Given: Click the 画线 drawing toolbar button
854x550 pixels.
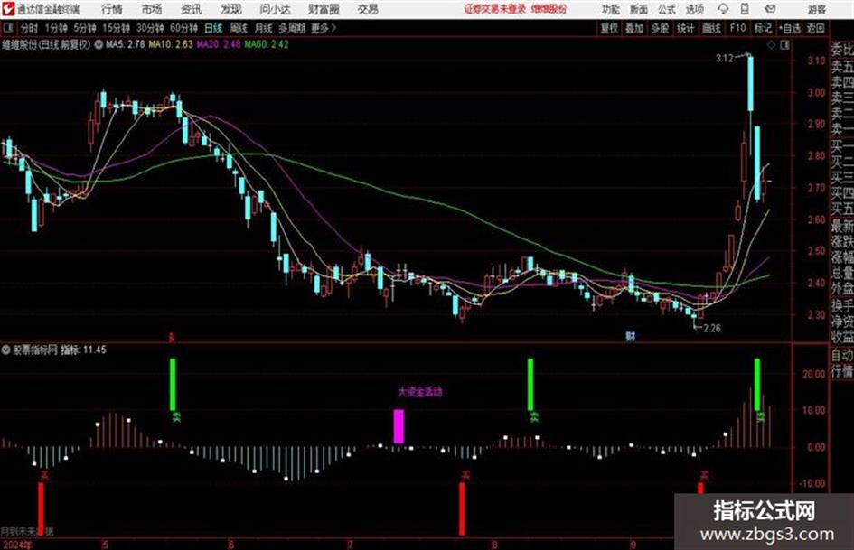Looking at the screenshot, I should 711,28.
